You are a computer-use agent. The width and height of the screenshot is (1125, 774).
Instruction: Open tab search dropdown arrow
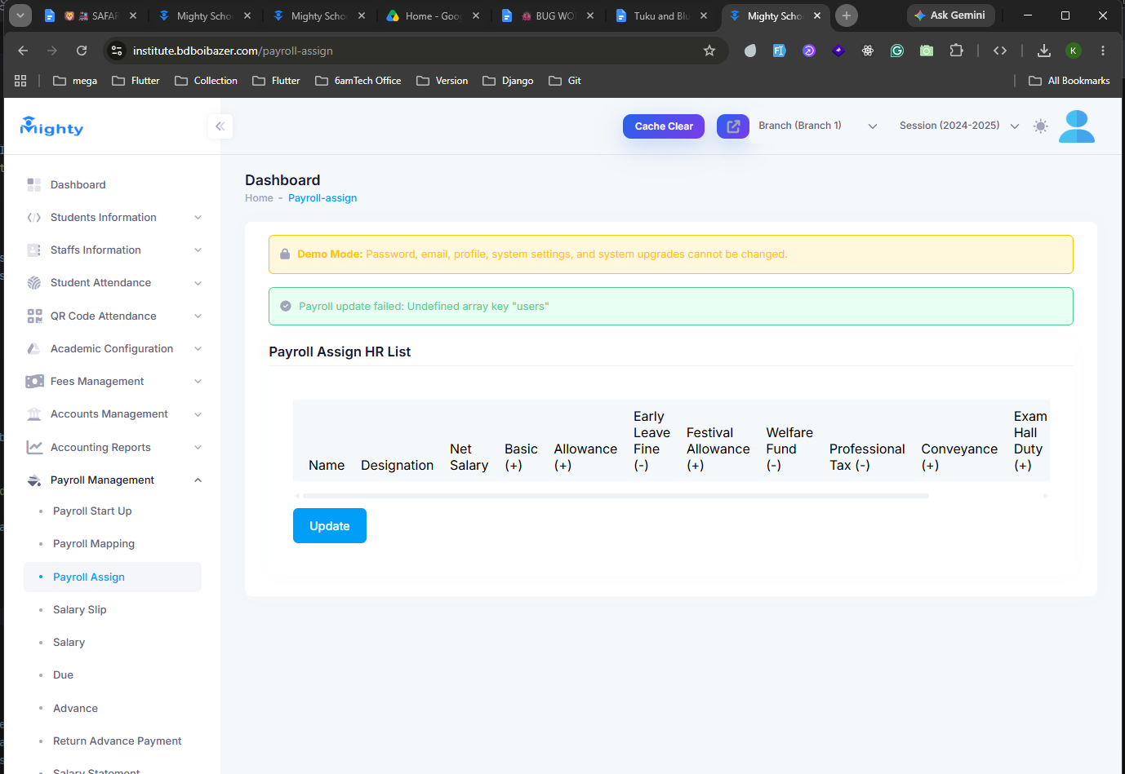click(x=20, y=15)
